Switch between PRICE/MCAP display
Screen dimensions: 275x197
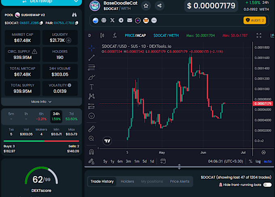(135, 36)
